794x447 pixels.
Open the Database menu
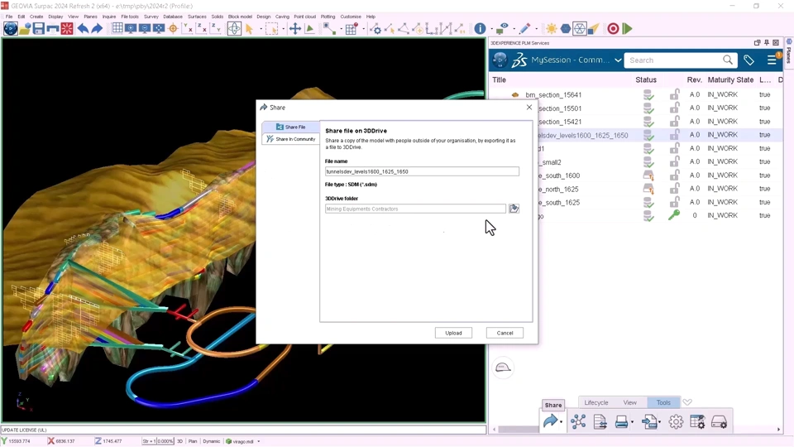click(173, 17)
